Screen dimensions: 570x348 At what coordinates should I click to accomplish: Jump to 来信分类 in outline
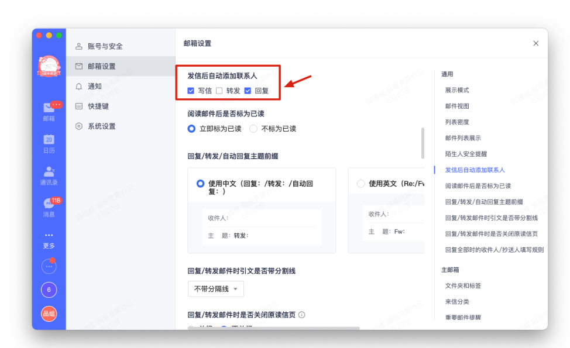pyautogui.click(x=457, y=302)
